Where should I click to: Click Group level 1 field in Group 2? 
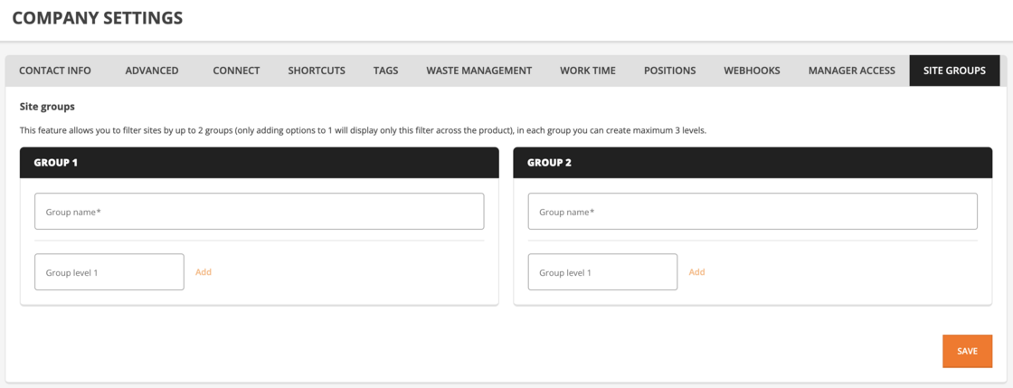click(602, 272)
